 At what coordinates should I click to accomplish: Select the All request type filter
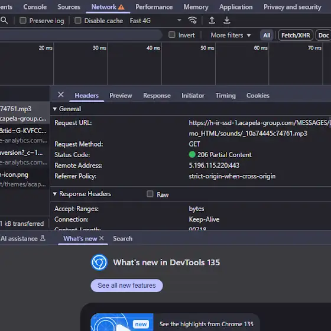pyautogui.click(x=267, y=35)
